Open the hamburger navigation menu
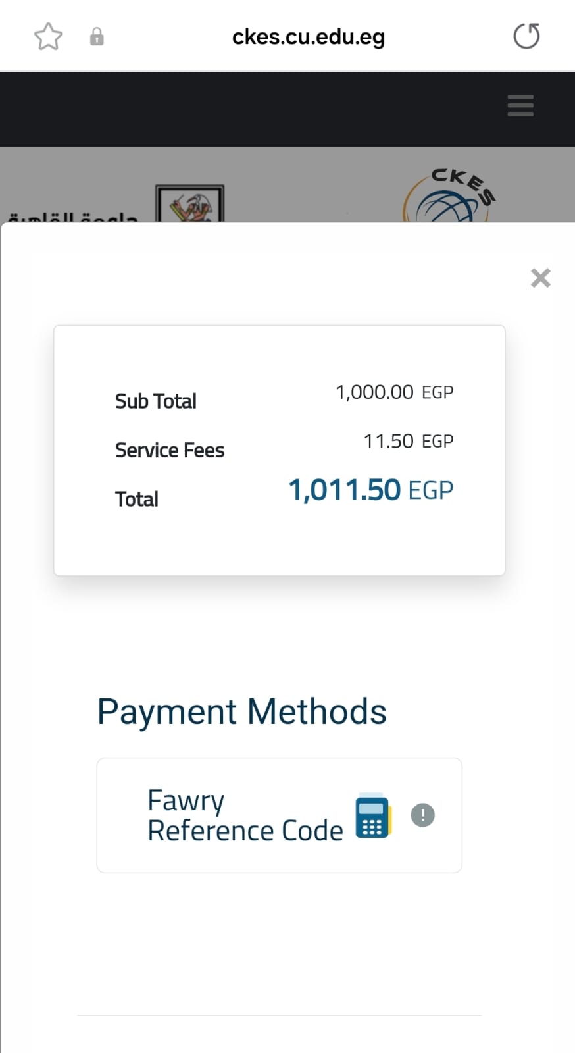This screenshot has height=1053, width=575. 520,105
